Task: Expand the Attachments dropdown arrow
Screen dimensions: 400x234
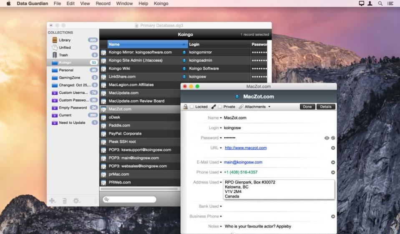Action: pos(269,107)
